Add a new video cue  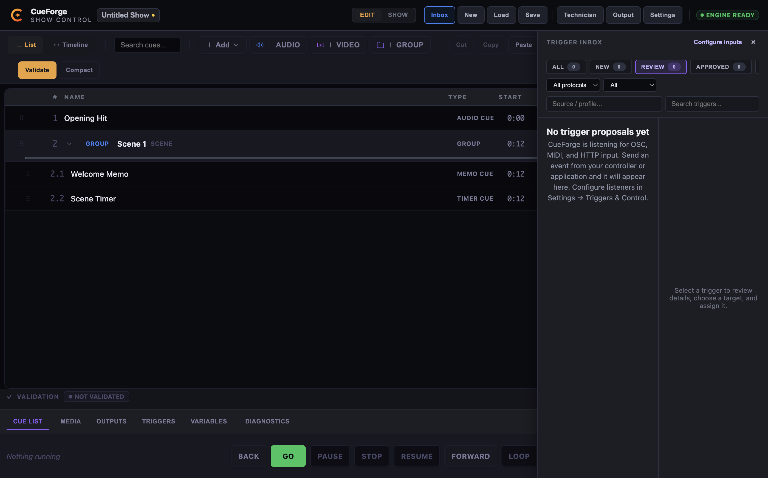[x=338, y=45]
